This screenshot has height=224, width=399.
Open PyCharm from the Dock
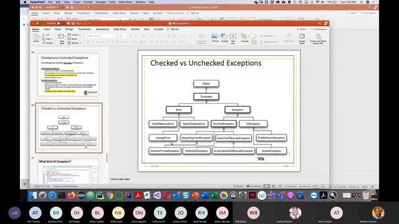[x=100, y=195]
